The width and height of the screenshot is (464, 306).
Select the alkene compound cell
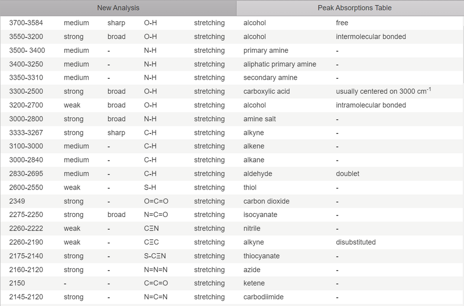[x=254, y=146]
